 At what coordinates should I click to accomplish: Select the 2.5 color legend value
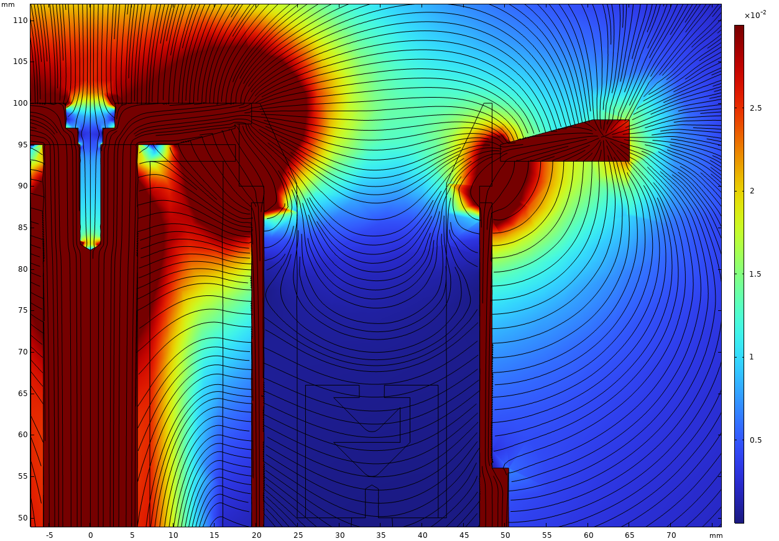pyautogui.click(x=755, y=108)
